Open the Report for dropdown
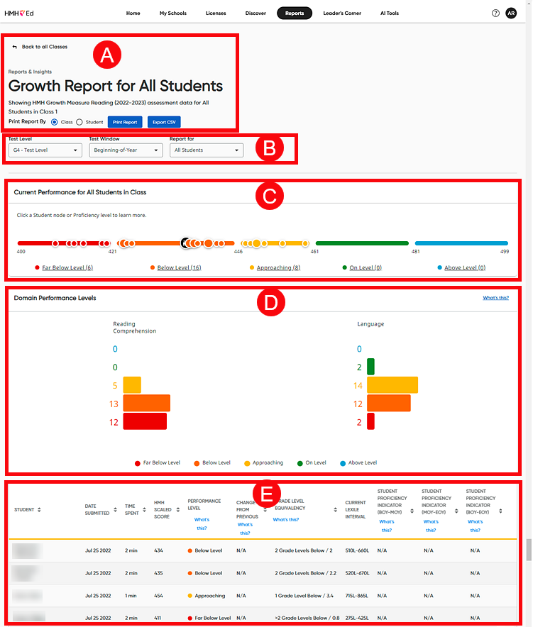Screen dimensions: 533x627 pos(207,150)
